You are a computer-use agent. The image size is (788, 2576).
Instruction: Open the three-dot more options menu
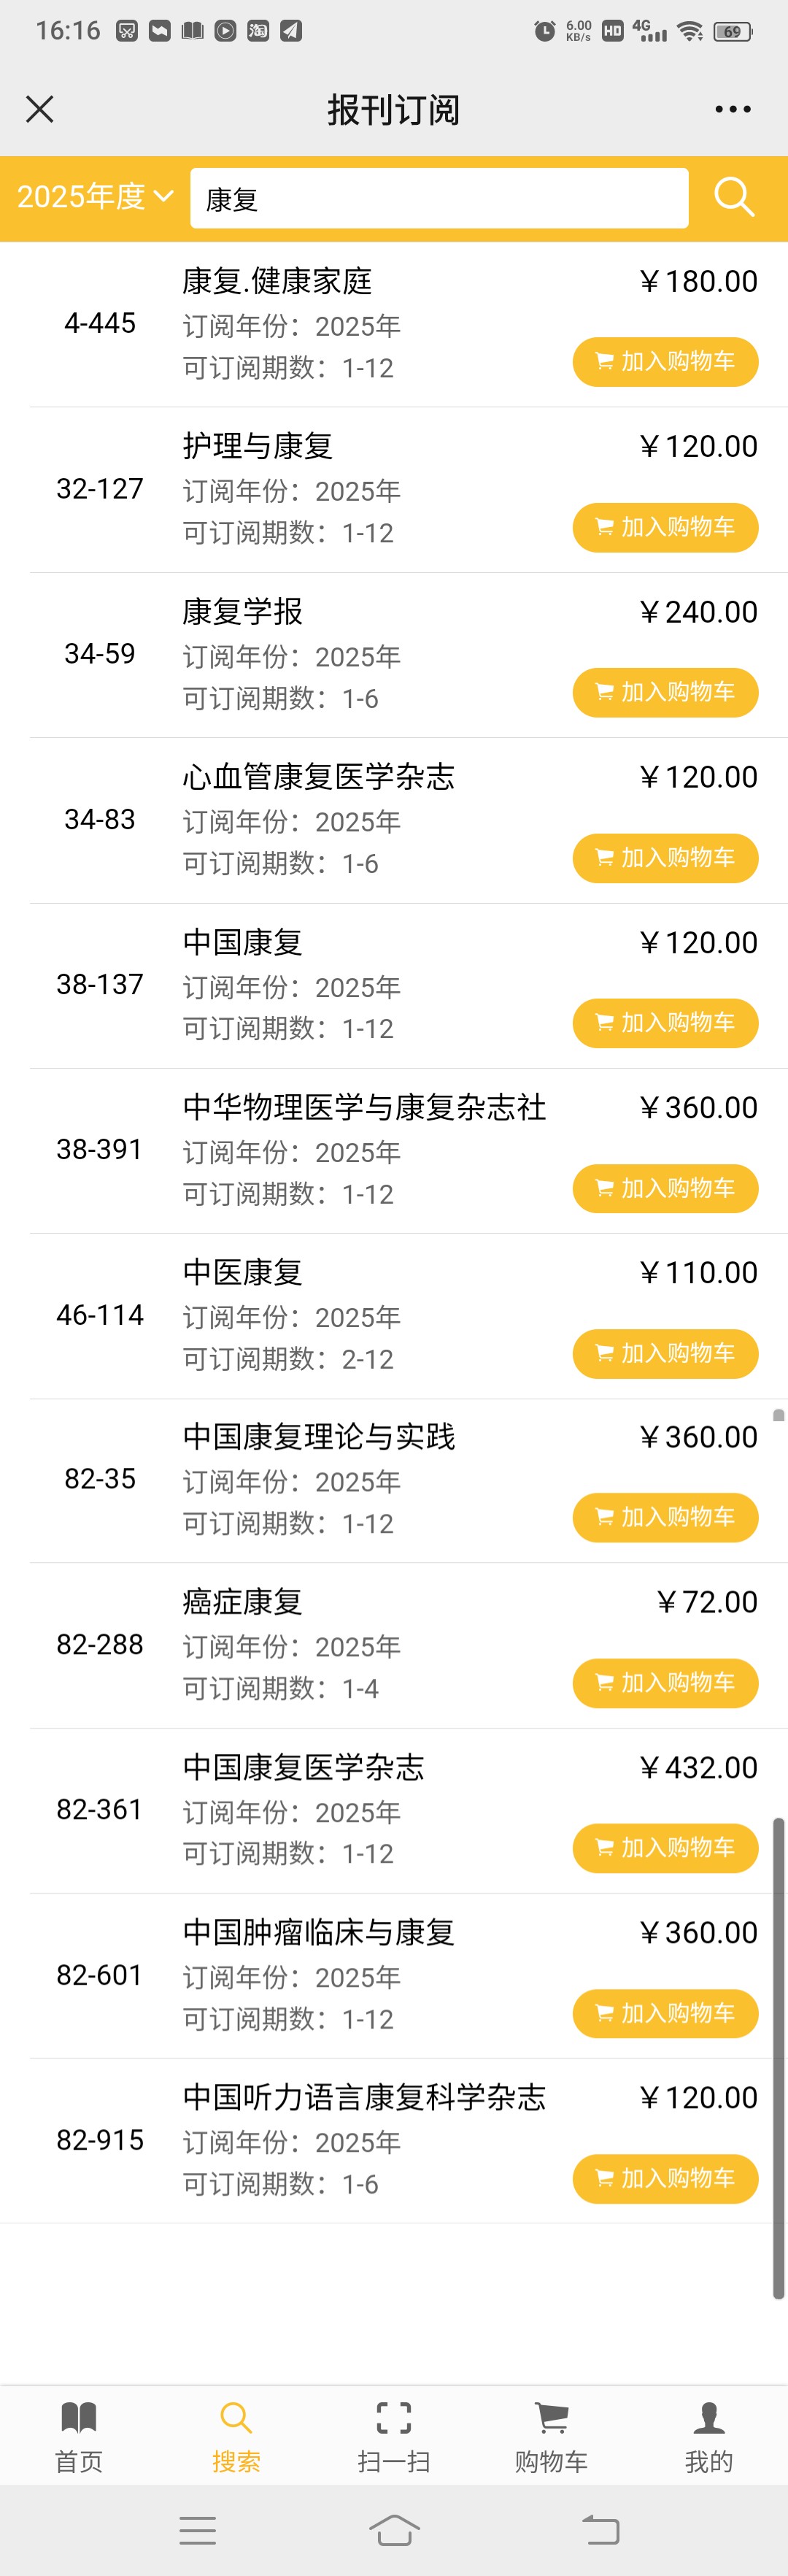point(732,109)
